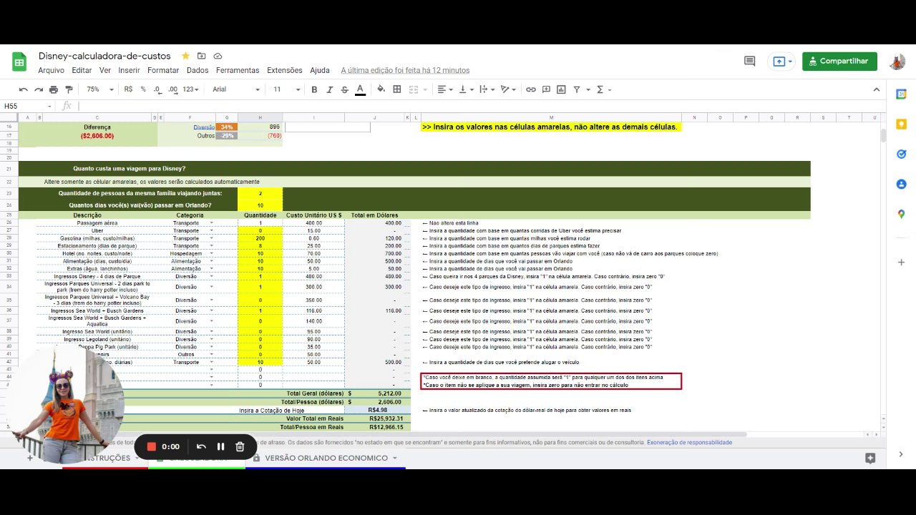Switch to VERSÃO ORLANDO ECONOMICO sheet tab

tap(326, 458)
